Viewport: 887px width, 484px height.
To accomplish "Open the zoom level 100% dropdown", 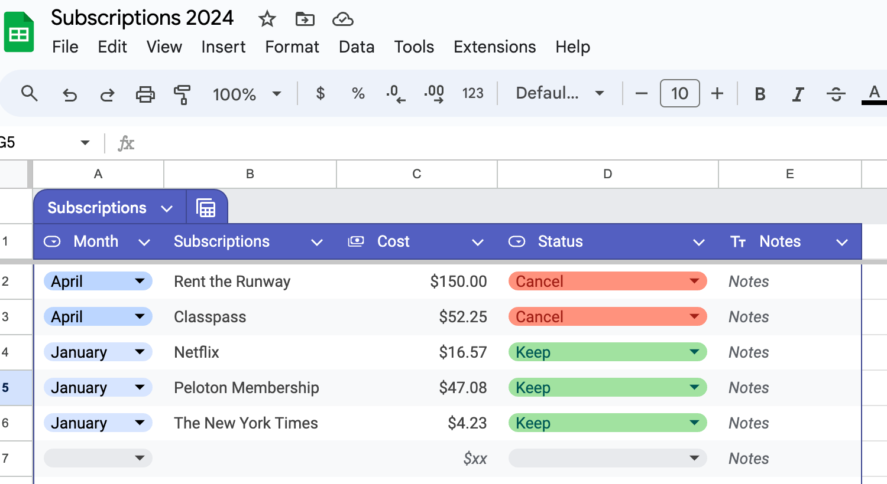I will 247,94.
